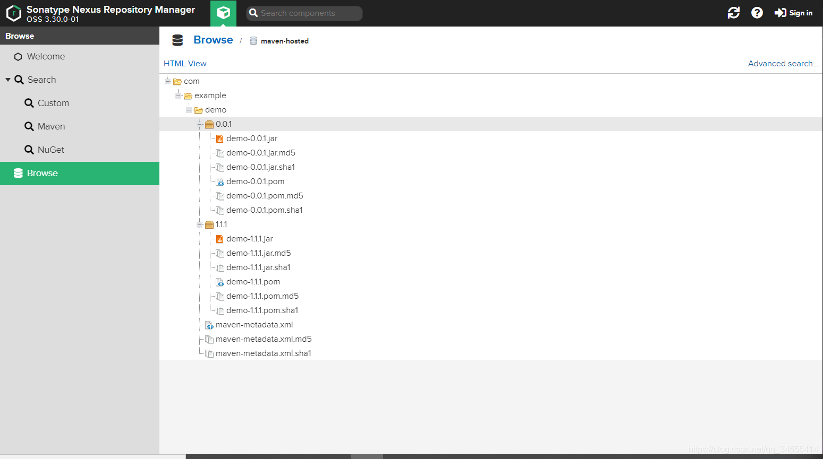Image resolution: width=823 pixels, height=459 pixels.
Task: Collapse the example folder node
Action: coord(179,96)
